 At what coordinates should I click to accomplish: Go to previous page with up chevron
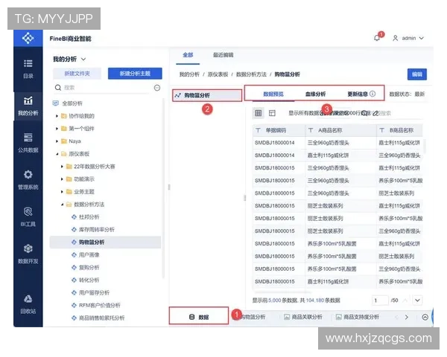(x=405, y=300)
